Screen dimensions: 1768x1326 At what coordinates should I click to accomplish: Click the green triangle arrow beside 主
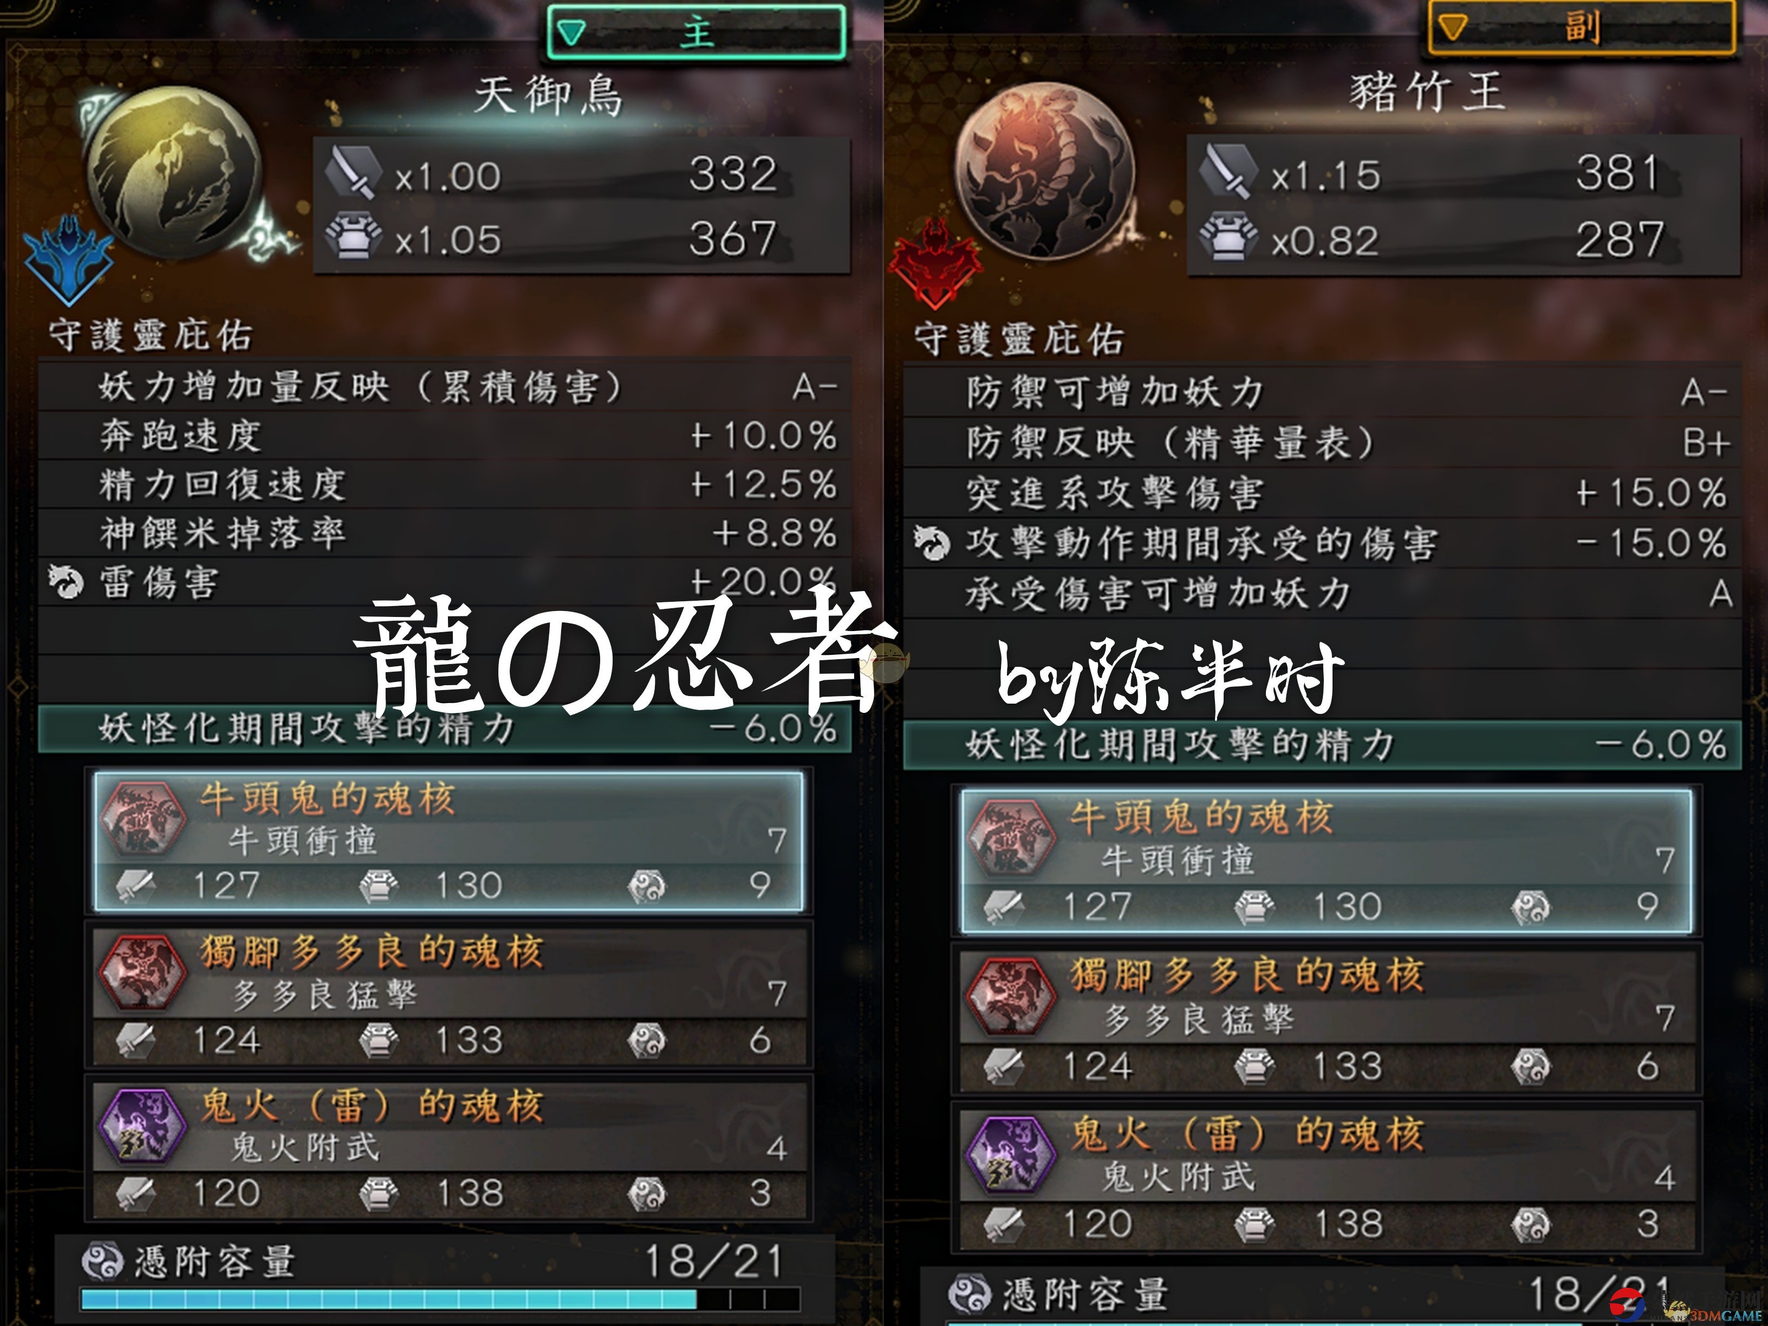point(571,32)
